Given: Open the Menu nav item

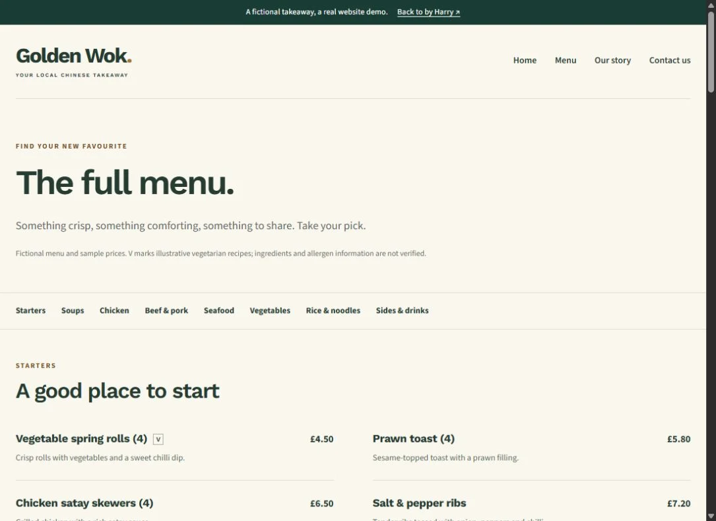Looking at the screenshot, I should pyautogui.click(x=566, y=60).
